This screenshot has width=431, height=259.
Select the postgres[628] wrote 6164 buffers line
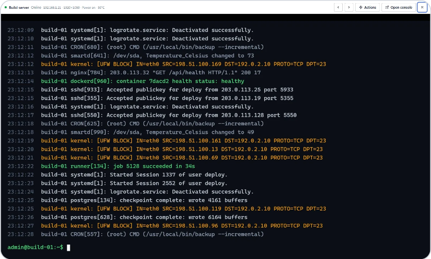(x=127, y=217)
